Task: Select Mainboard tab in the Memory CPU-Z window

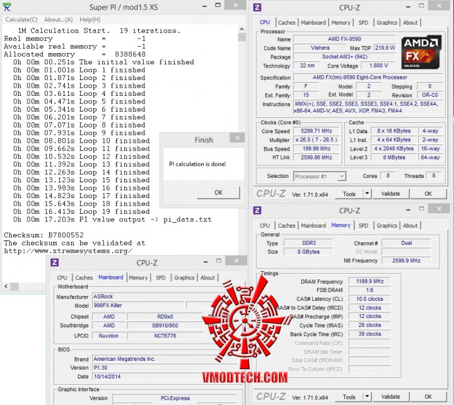Action: click(x=313, y=226)
